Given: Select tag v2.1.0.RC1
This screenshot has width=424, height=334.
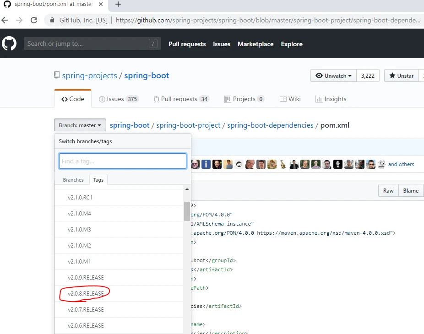Looking at the screenshot, I should click(119, 198).
